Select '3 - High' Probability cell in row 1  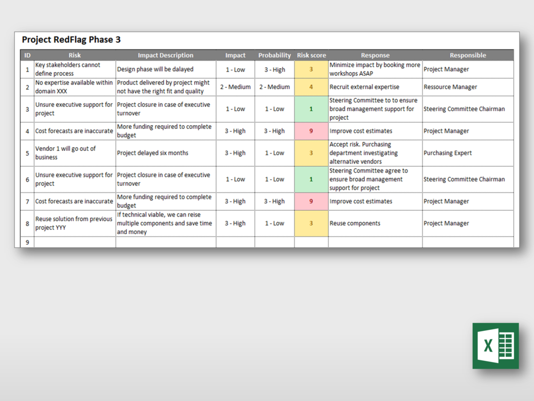pyautogui.click(x=274, y=69)
